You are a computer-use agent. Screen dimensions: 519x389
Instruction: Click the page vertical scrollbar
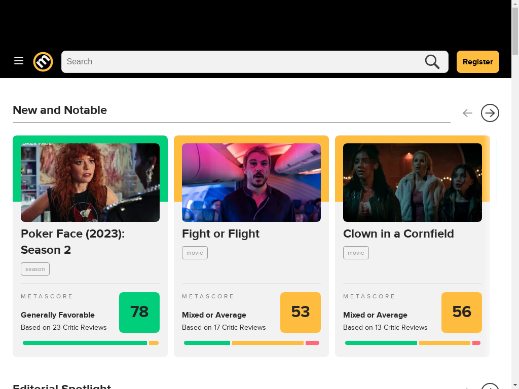(x=515, y=194)
